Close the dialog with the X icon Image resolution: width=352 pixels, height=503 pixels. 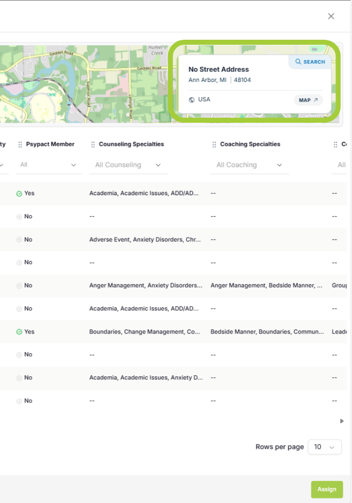[x=331, y=17]
